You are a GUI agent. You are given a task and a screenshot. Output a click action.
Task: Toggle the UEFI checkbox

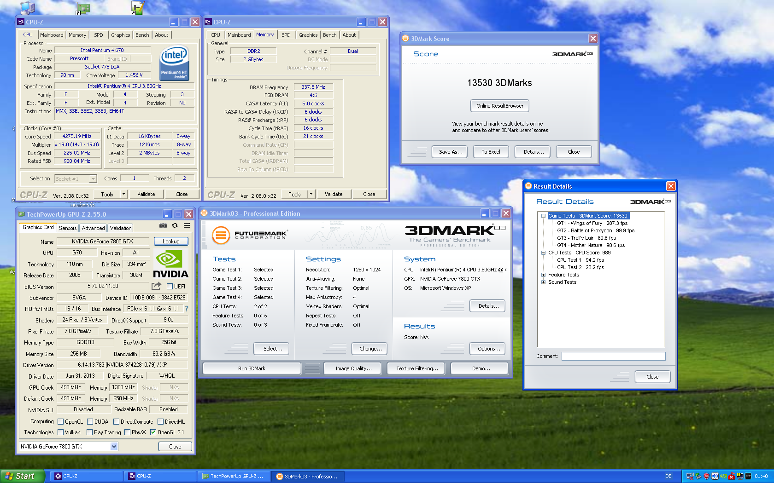tap(170, 286)
